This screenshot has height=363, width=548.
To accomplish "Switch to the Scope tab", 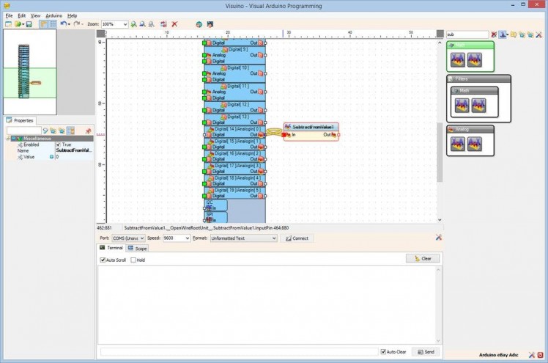I will [138, 249].
